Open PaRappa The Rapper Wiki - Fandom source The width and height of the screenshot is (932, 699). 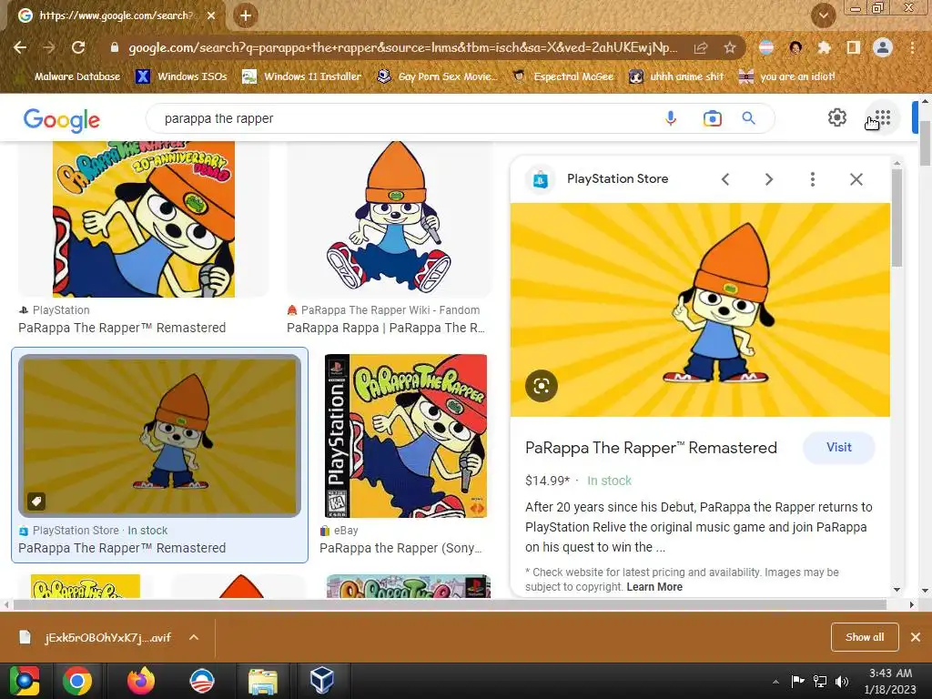tap(390, 309)
